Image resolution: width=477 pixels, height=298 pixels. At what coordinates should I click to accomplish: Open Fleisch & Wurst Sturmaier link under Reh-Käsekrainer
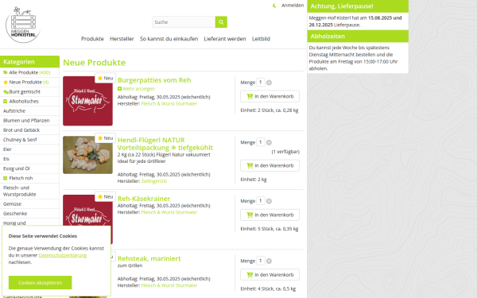coord(169,212)
